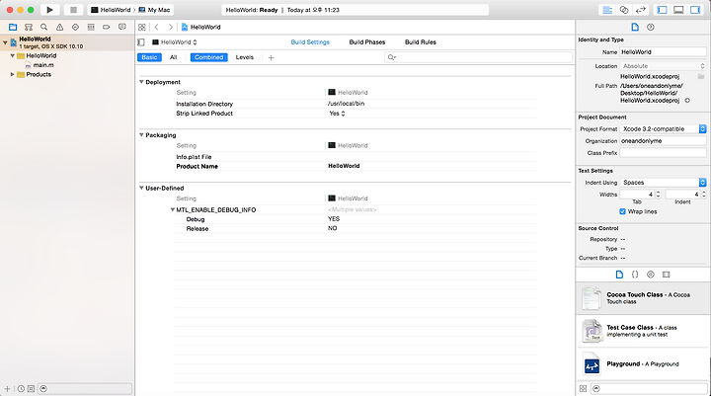Show Object library
711x396 pixels.
point(651,275)
